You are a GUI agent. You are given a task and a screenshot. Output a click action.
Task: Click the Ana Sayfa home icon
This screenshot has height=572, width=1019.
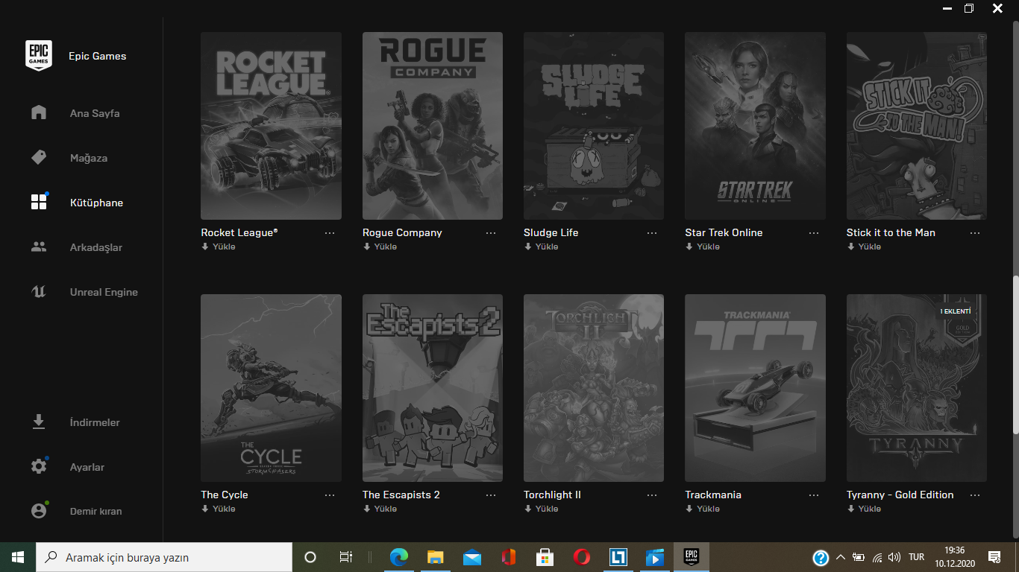39,113
